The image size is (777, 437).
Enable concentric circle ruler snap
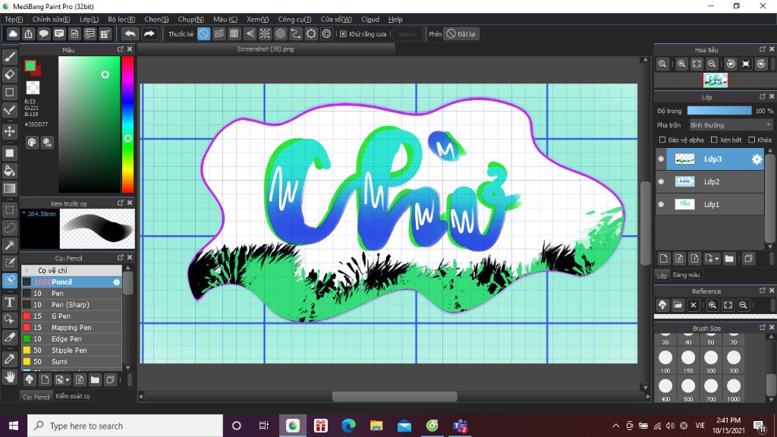click(x=281, y=33)
